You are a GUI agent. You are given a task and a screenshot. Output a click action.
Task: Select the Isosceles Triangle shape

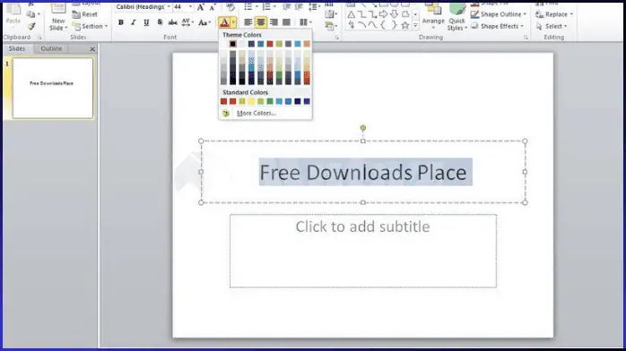(x=351, y=15)
